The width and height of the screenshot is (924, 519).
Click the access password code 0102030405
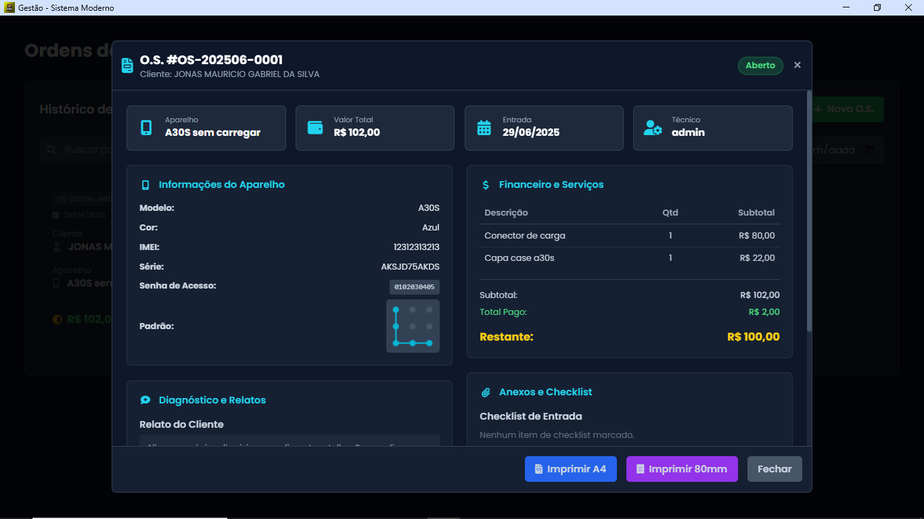click(414, 287)
